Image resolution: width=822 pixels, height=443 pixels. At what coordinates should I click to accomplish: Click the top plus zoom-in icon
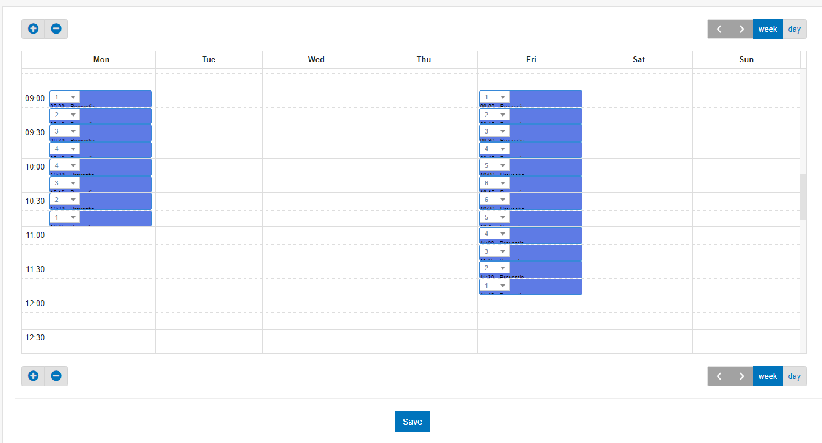[33, 29]
